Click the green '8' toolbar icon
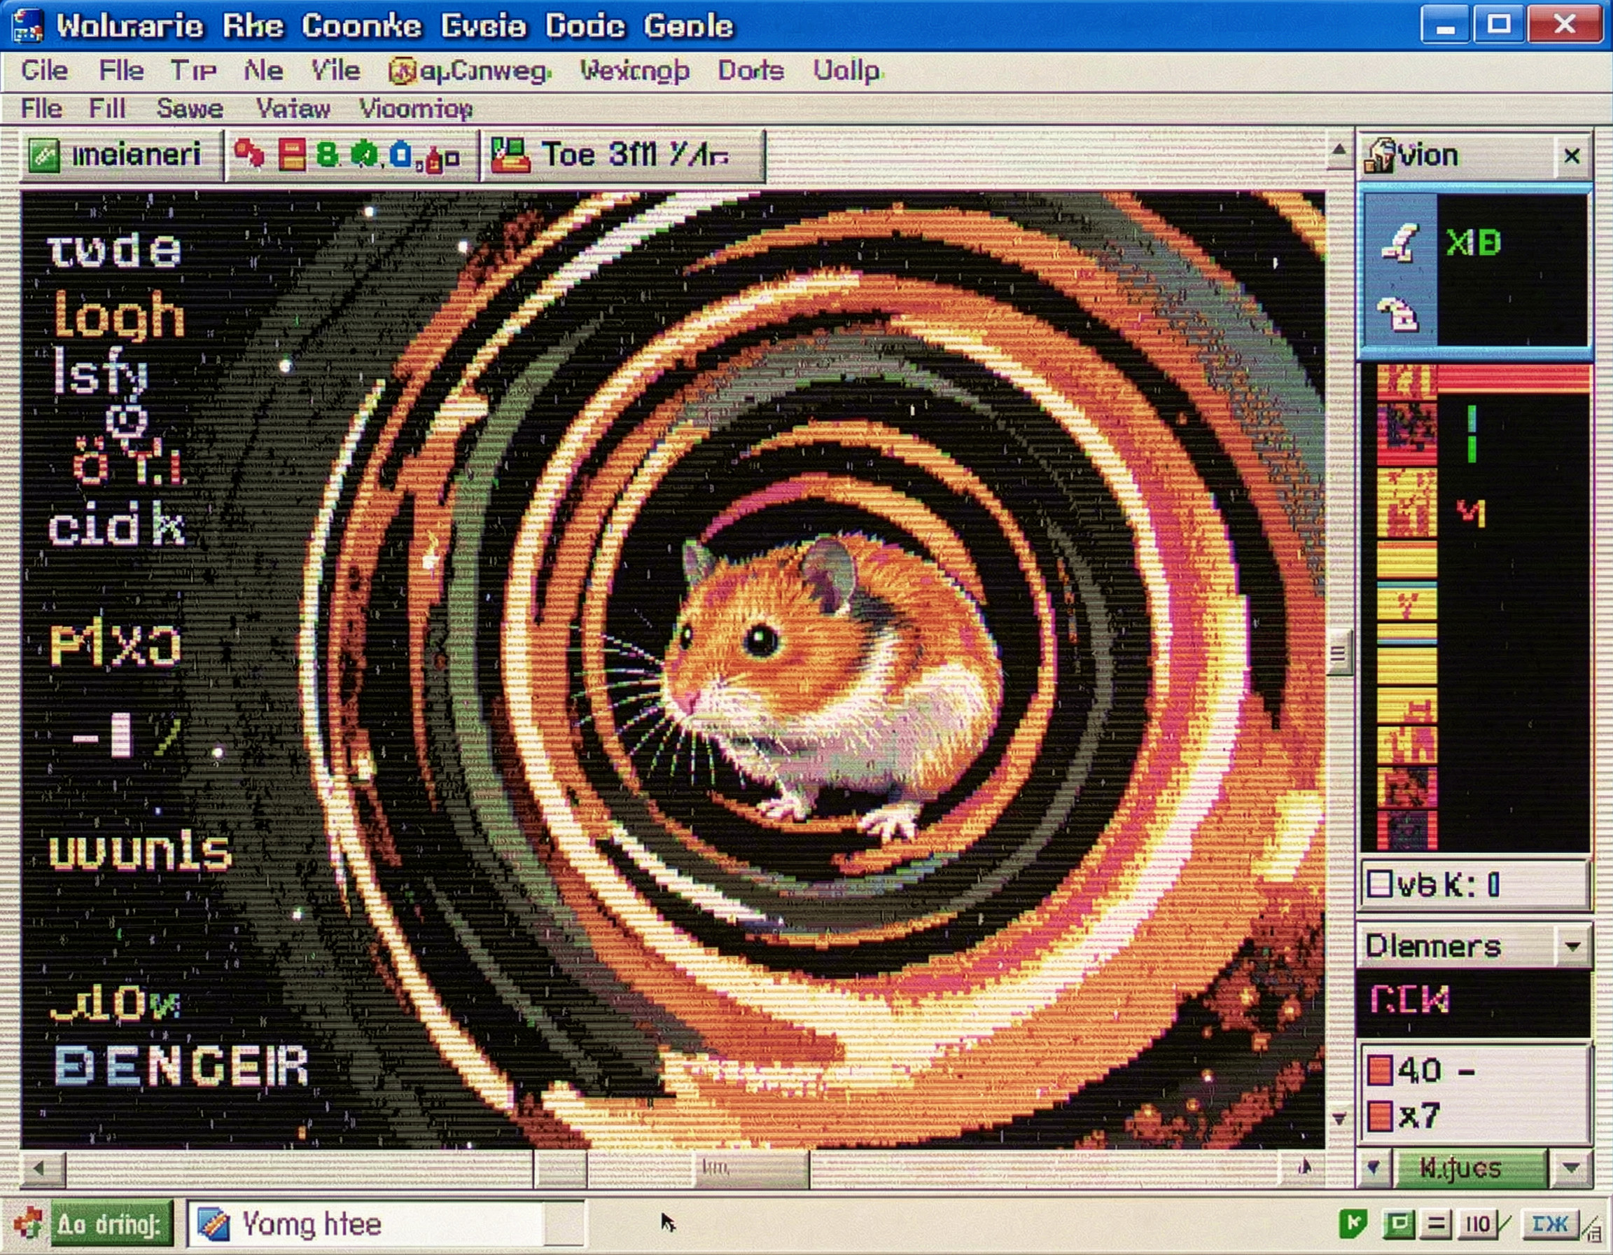 (327, 155)
